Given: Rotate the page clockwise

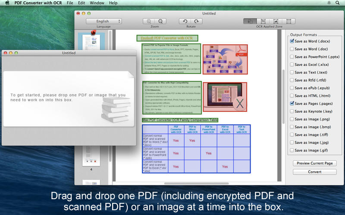Looking at the screenshot, I should 197,21.
